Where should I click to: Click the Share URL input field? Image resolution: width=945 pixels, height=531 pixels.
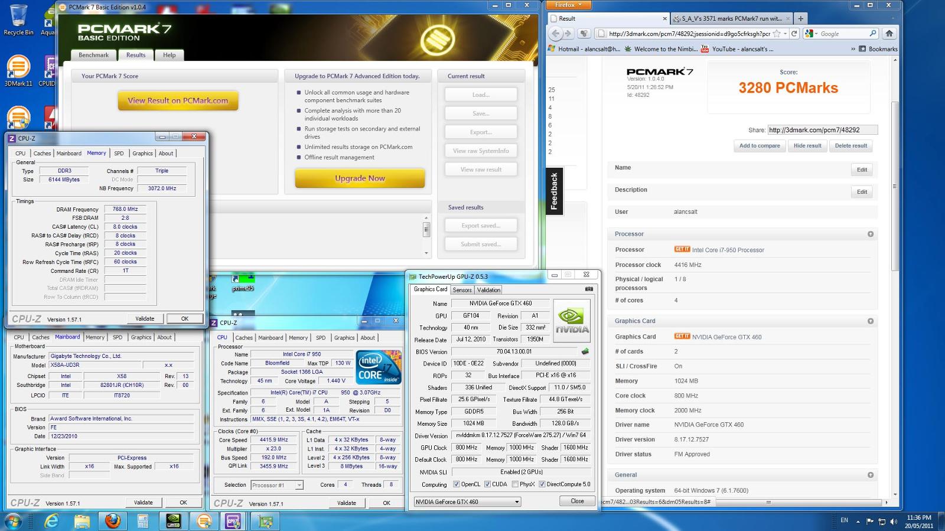[x=822, y=130]
